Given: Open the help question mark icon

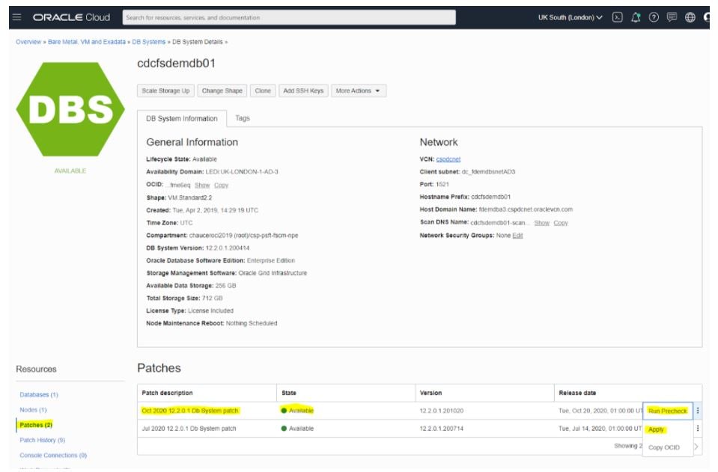Looking at the screenshot, I should point(654,17).
